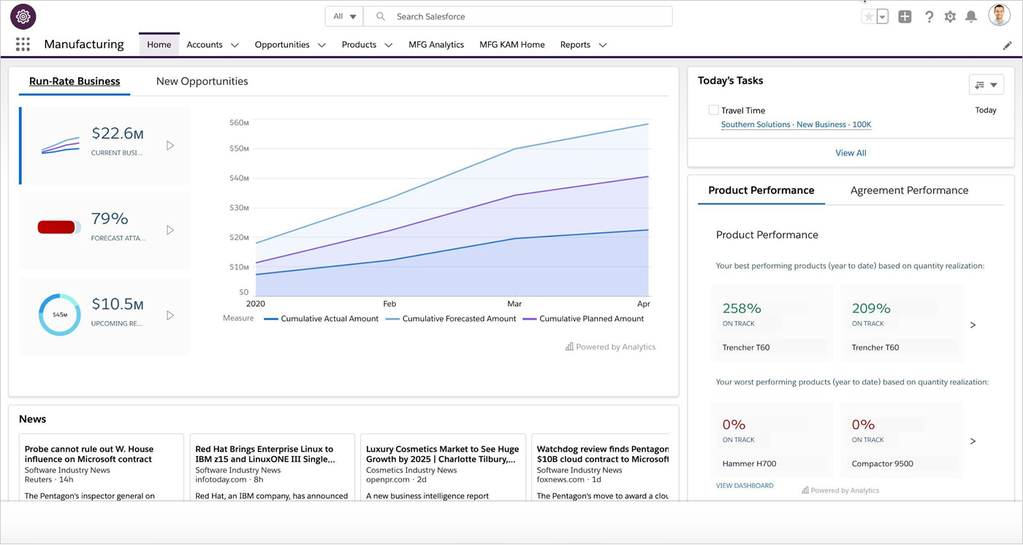Click the Manufacturing app name
This screenshot has height=545, width=1023.
pos(84,44)
